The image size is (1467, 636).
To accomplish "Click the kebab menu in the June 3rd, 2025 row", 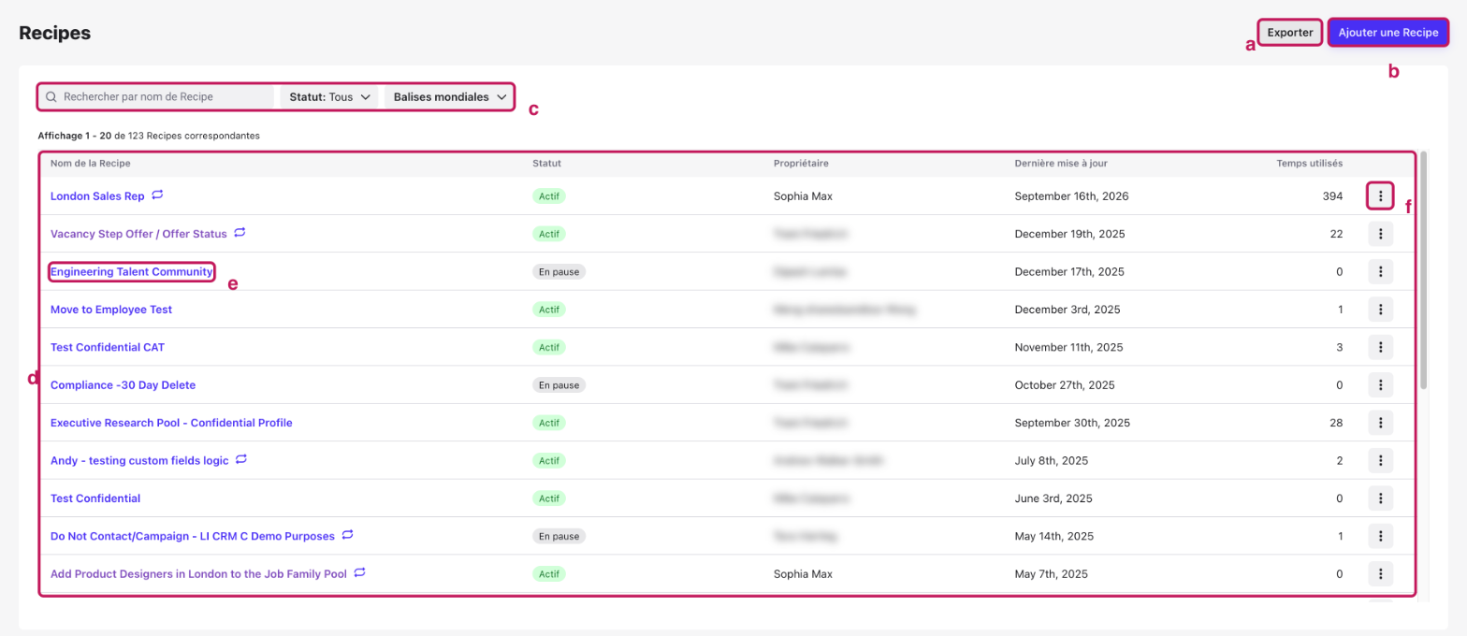I will (1380, 499).
